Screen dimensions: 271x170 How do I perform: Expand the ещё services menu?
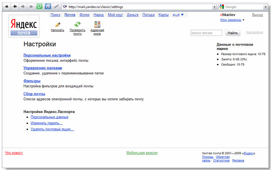(178, 15)
